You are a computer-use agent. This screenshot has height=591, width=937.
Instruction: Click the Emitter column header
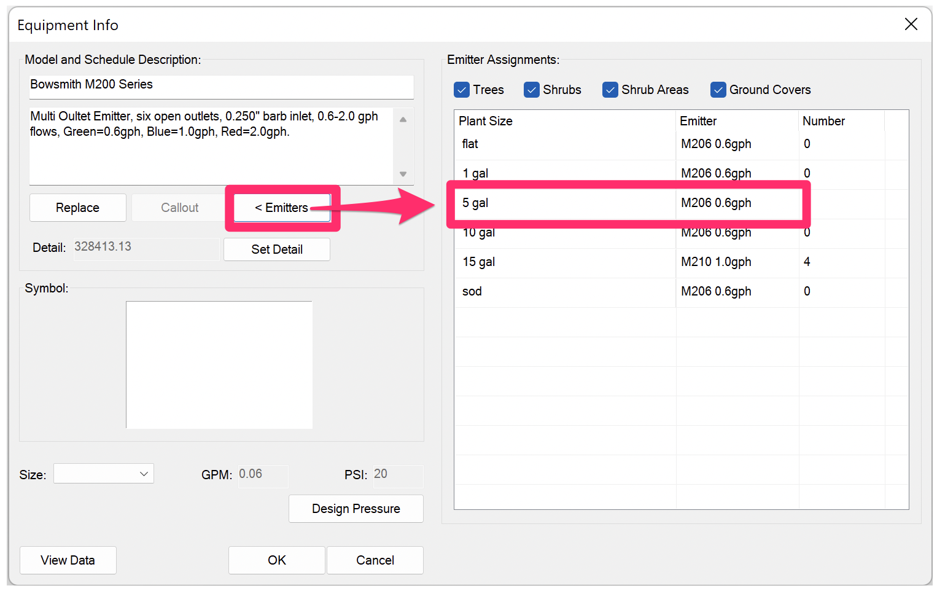click(x=737, y=121)
